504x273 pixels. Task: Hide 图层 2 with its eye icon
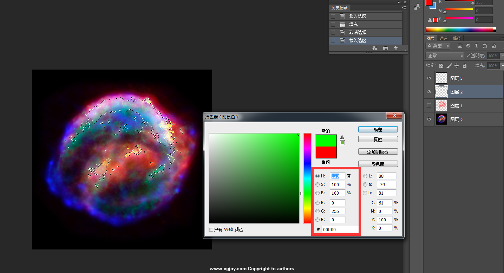(429, 92)
